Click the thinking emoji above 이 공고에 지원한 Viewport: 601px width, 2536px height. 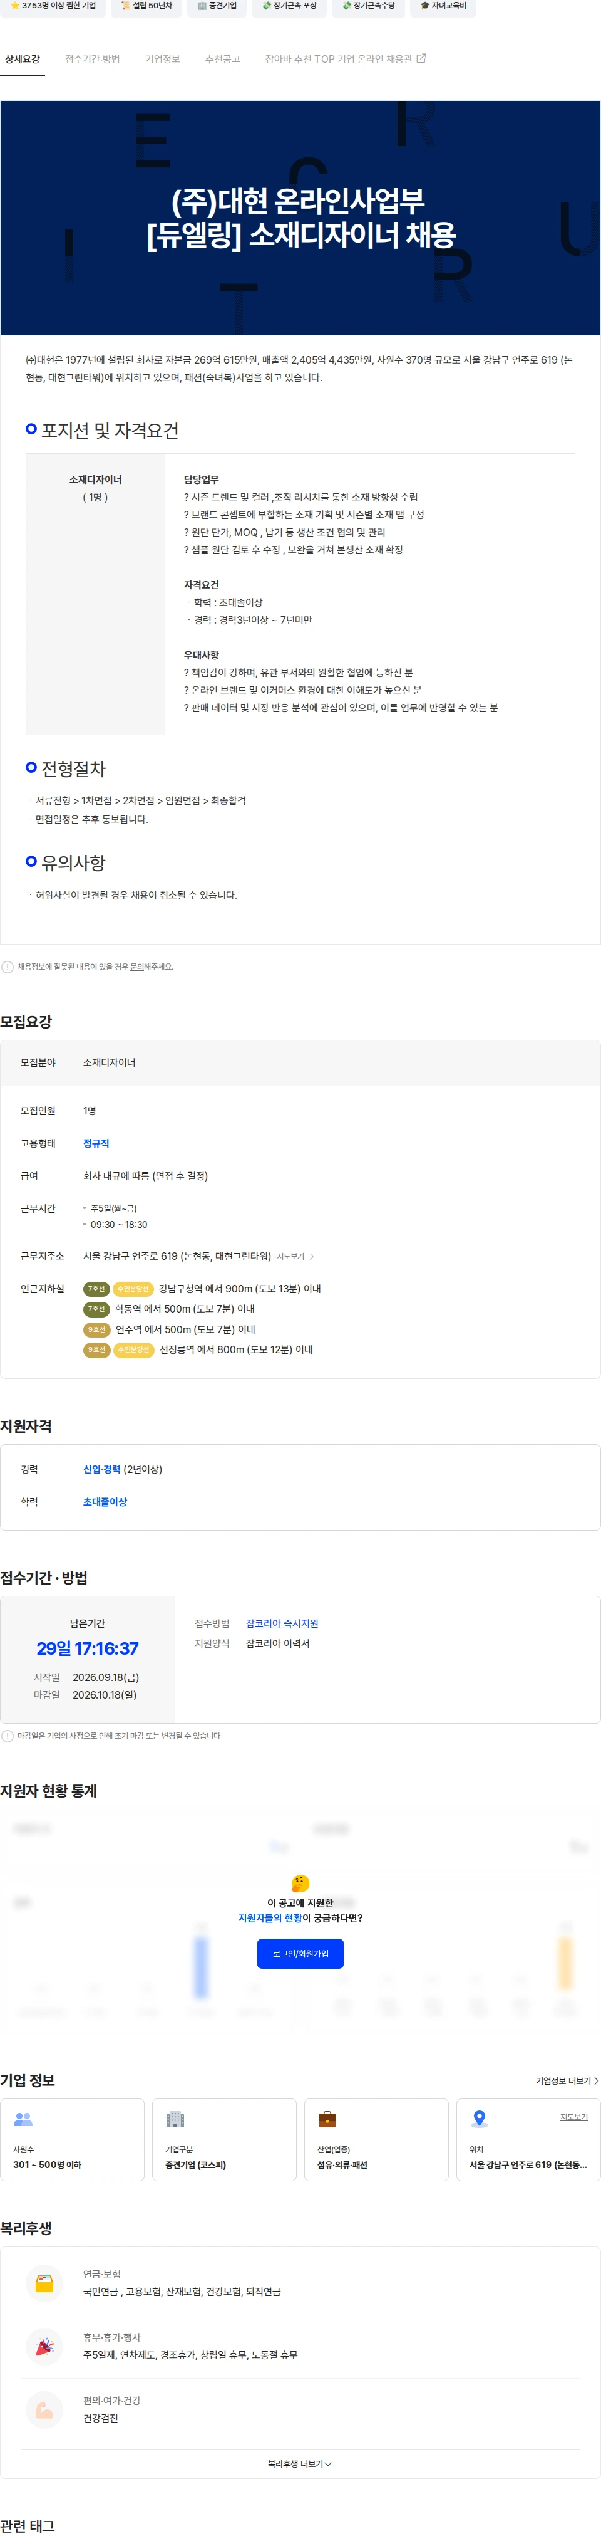pos(301,1884)
